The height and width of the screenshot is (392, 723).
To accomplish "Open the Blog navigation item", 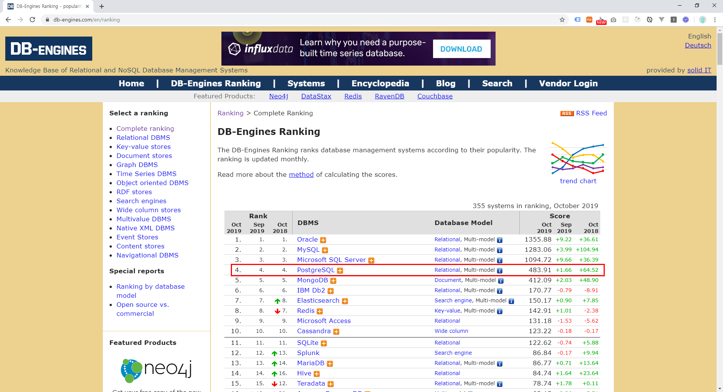I will [446, 83].
